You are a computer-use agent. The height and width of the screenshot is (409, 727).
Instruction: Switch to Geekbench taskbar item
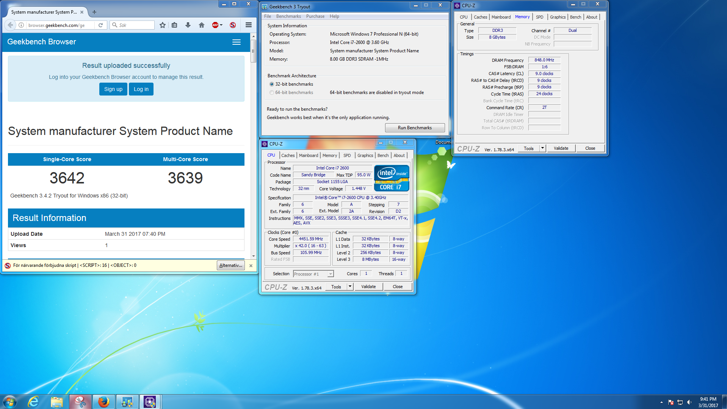[127, 402]
